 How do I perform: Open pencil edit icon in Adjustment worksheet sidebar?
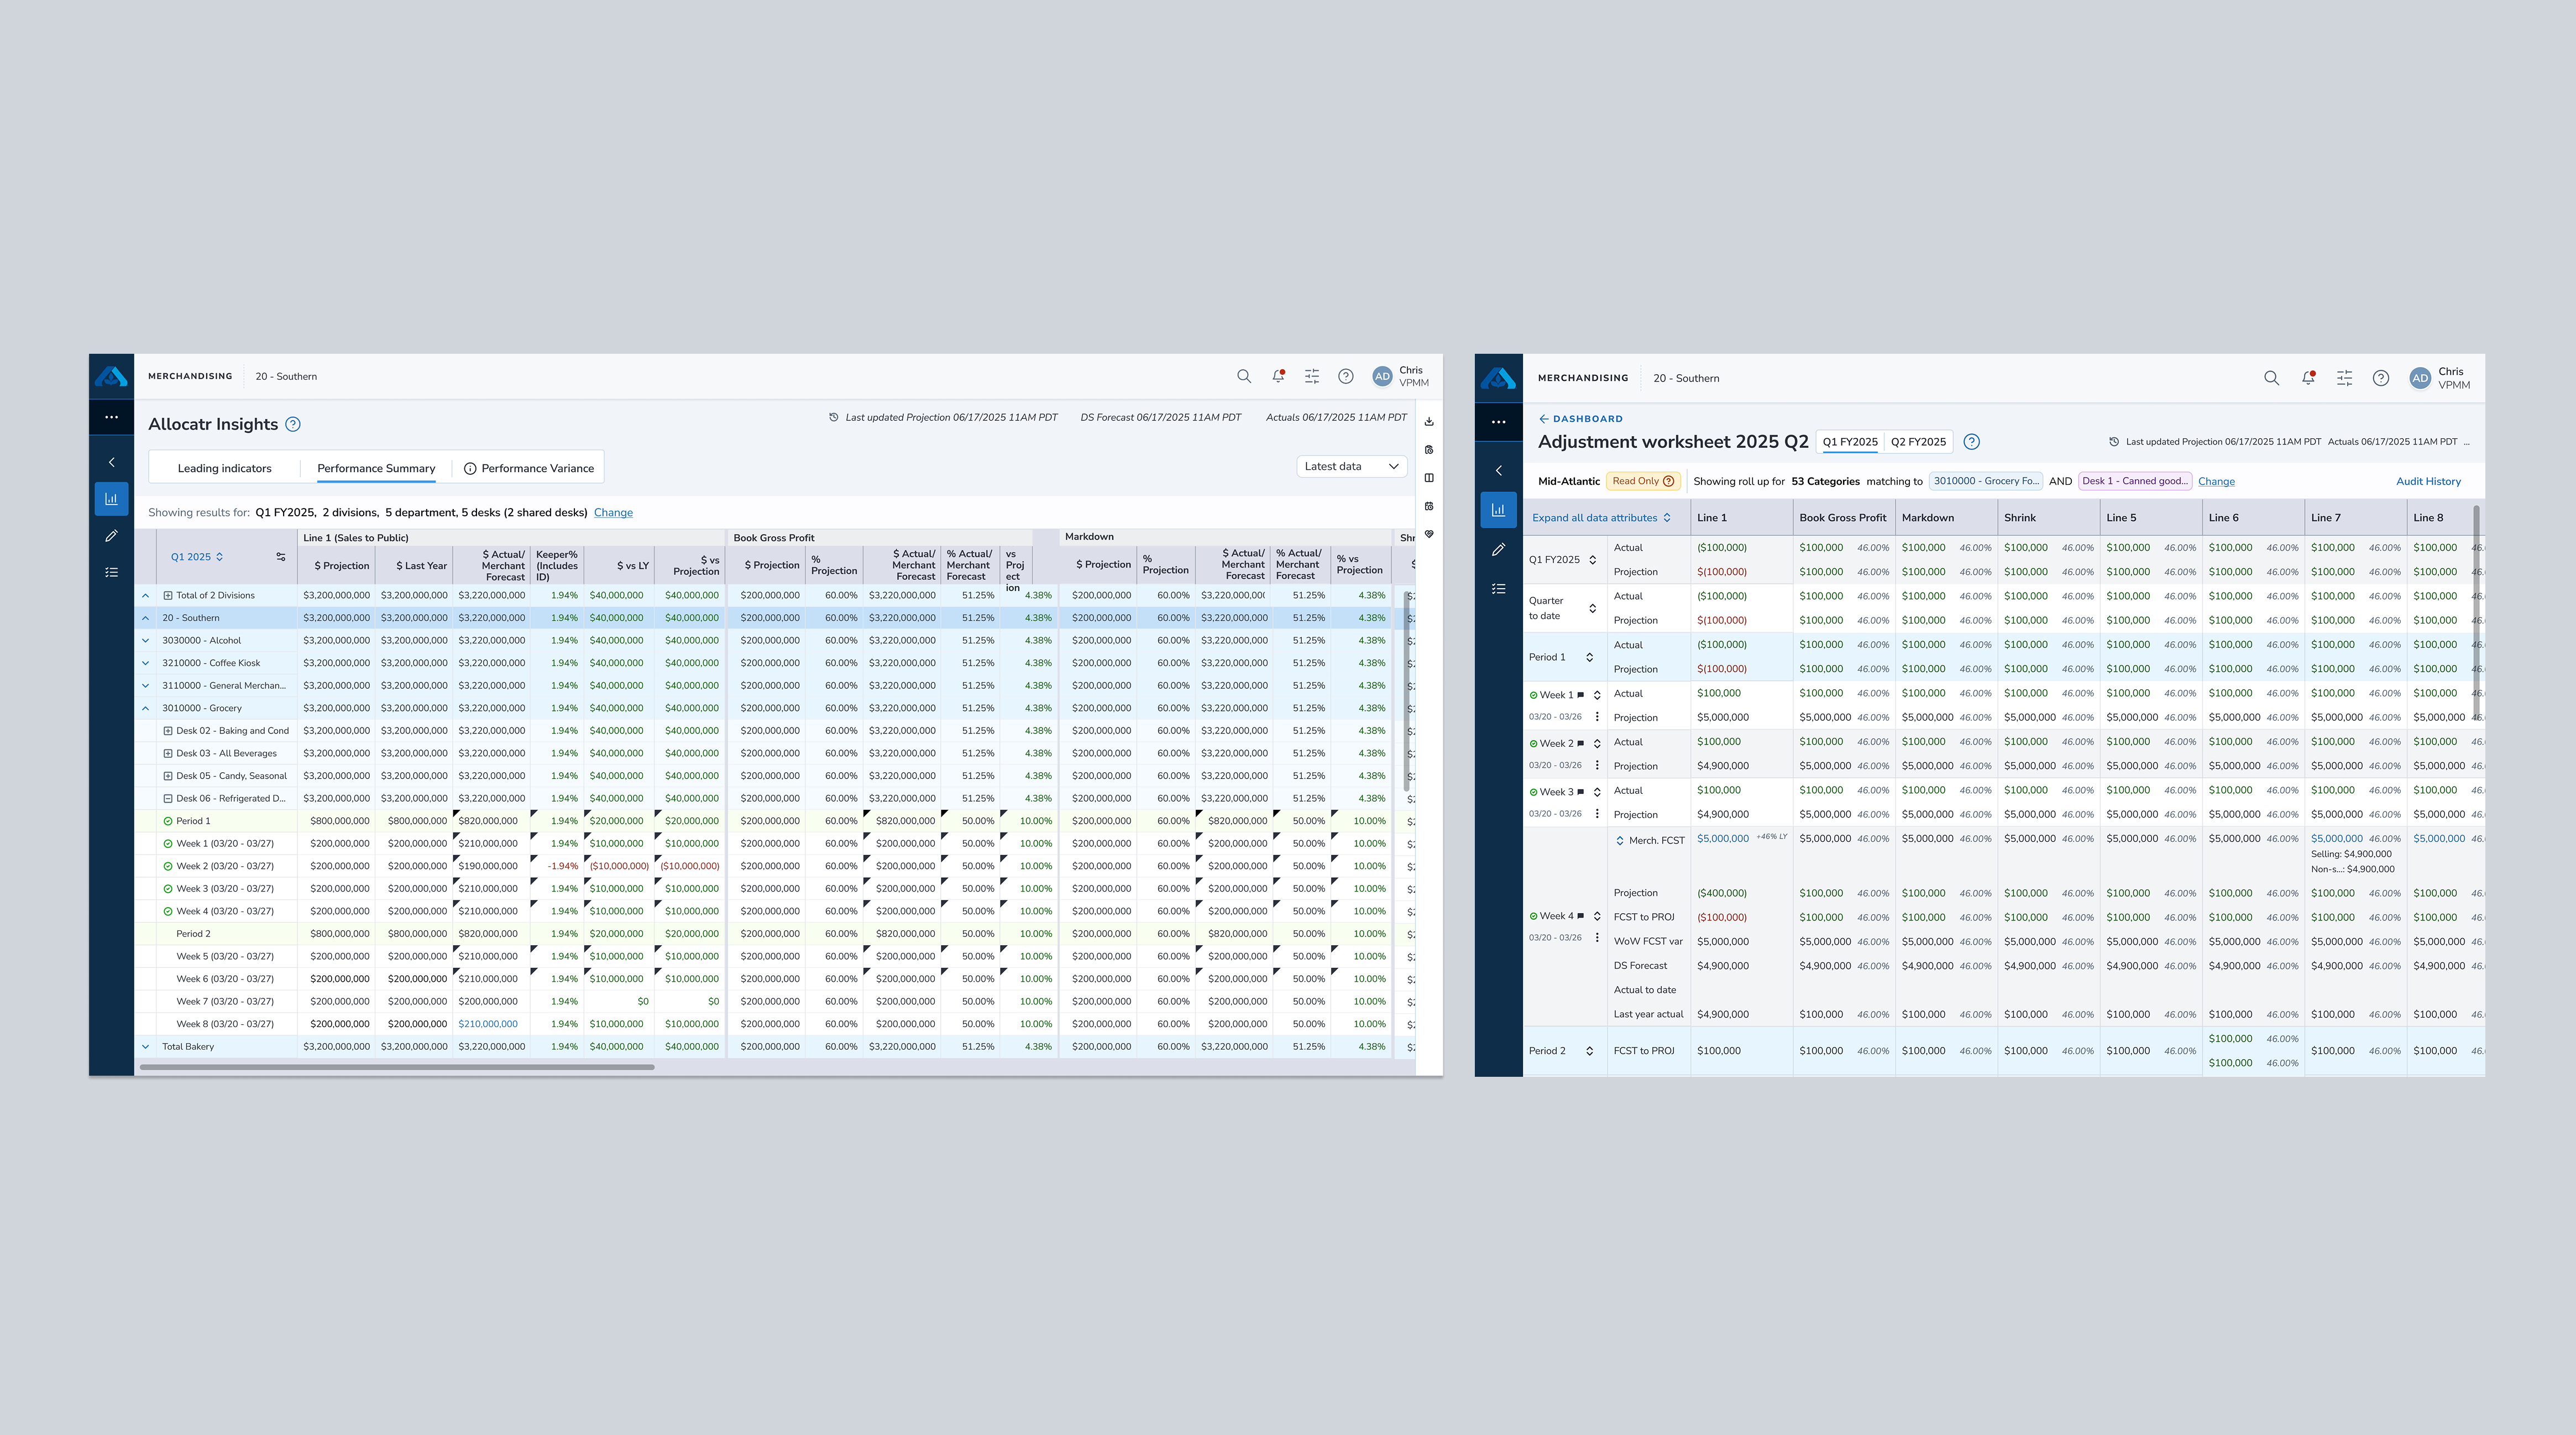[1498, 549]
